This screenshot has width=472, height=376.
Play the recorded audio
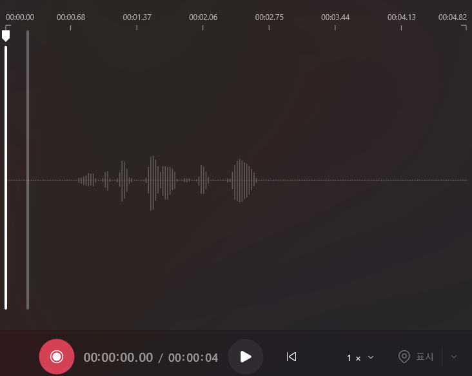[x=246, y=357]
